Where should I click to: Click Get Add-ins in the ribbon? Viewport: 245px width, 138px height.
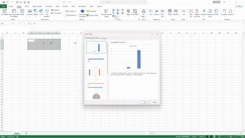pyautogui.click(x=71, y=11)
